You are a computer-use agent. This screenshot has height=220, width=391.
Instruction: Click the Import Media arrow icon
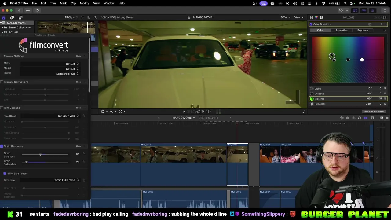19,10
